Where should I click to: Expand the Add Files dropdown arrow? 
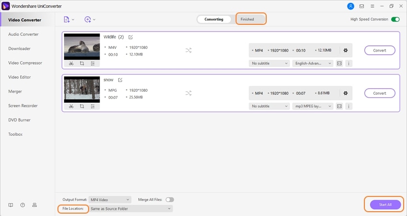(x=73, y=20)
